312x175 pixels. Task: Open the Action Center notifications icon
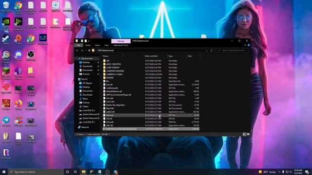click(307, 172)
